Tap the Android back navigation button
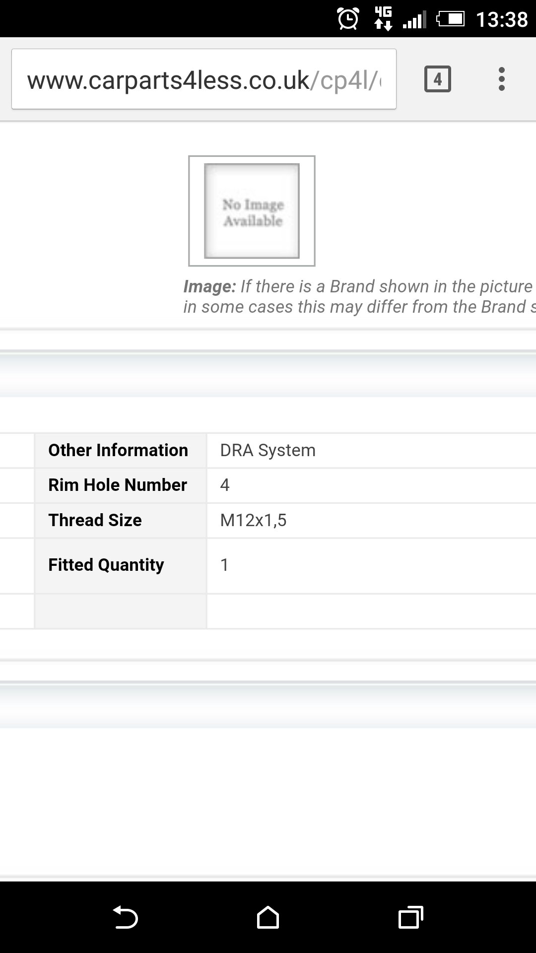The image size is (536, 953). 125,917
